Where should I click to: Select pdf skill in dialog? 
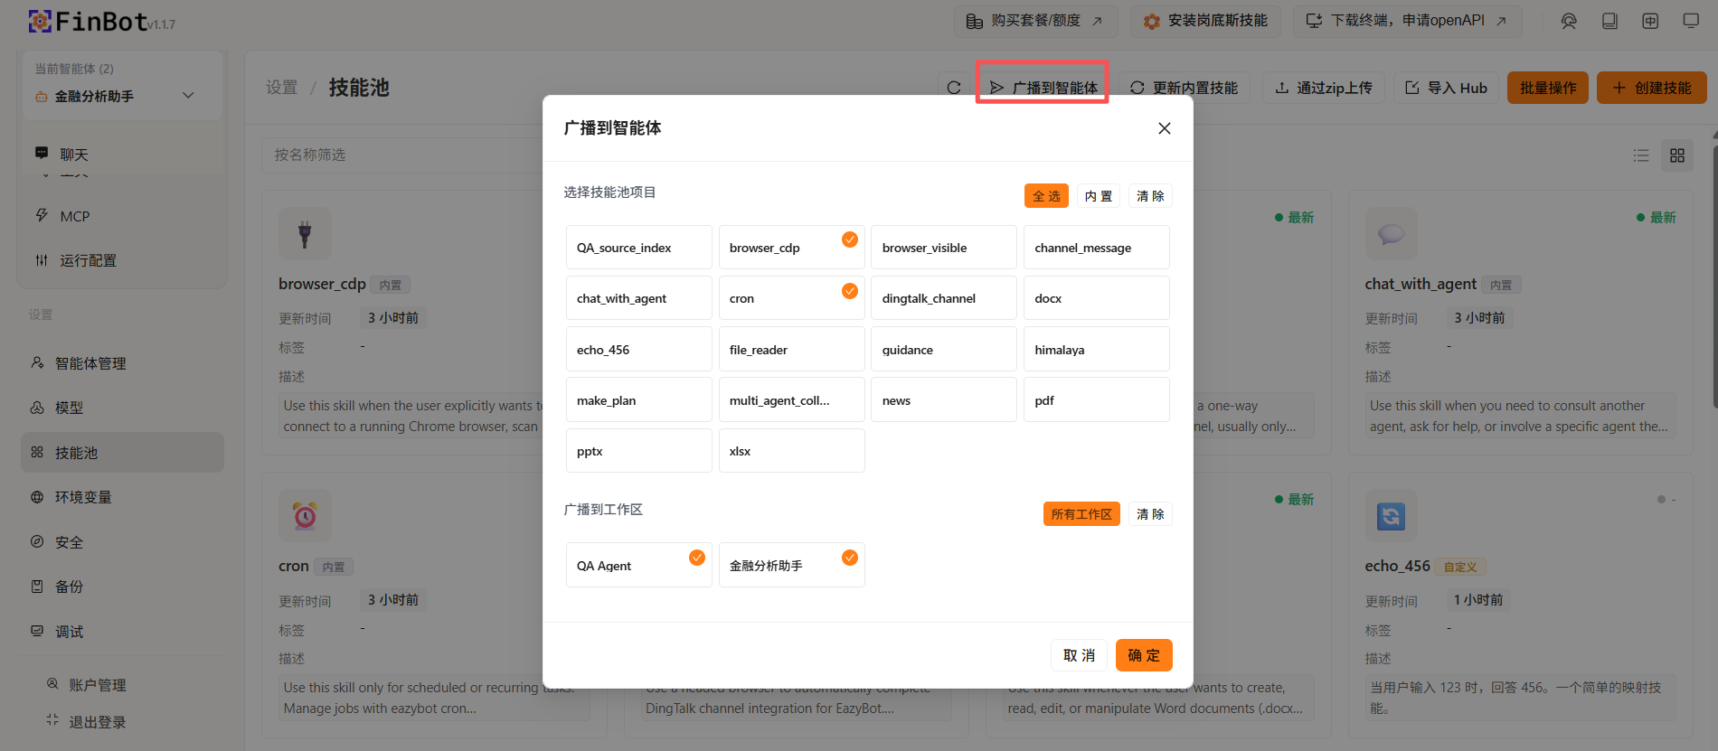[1097, 400]
